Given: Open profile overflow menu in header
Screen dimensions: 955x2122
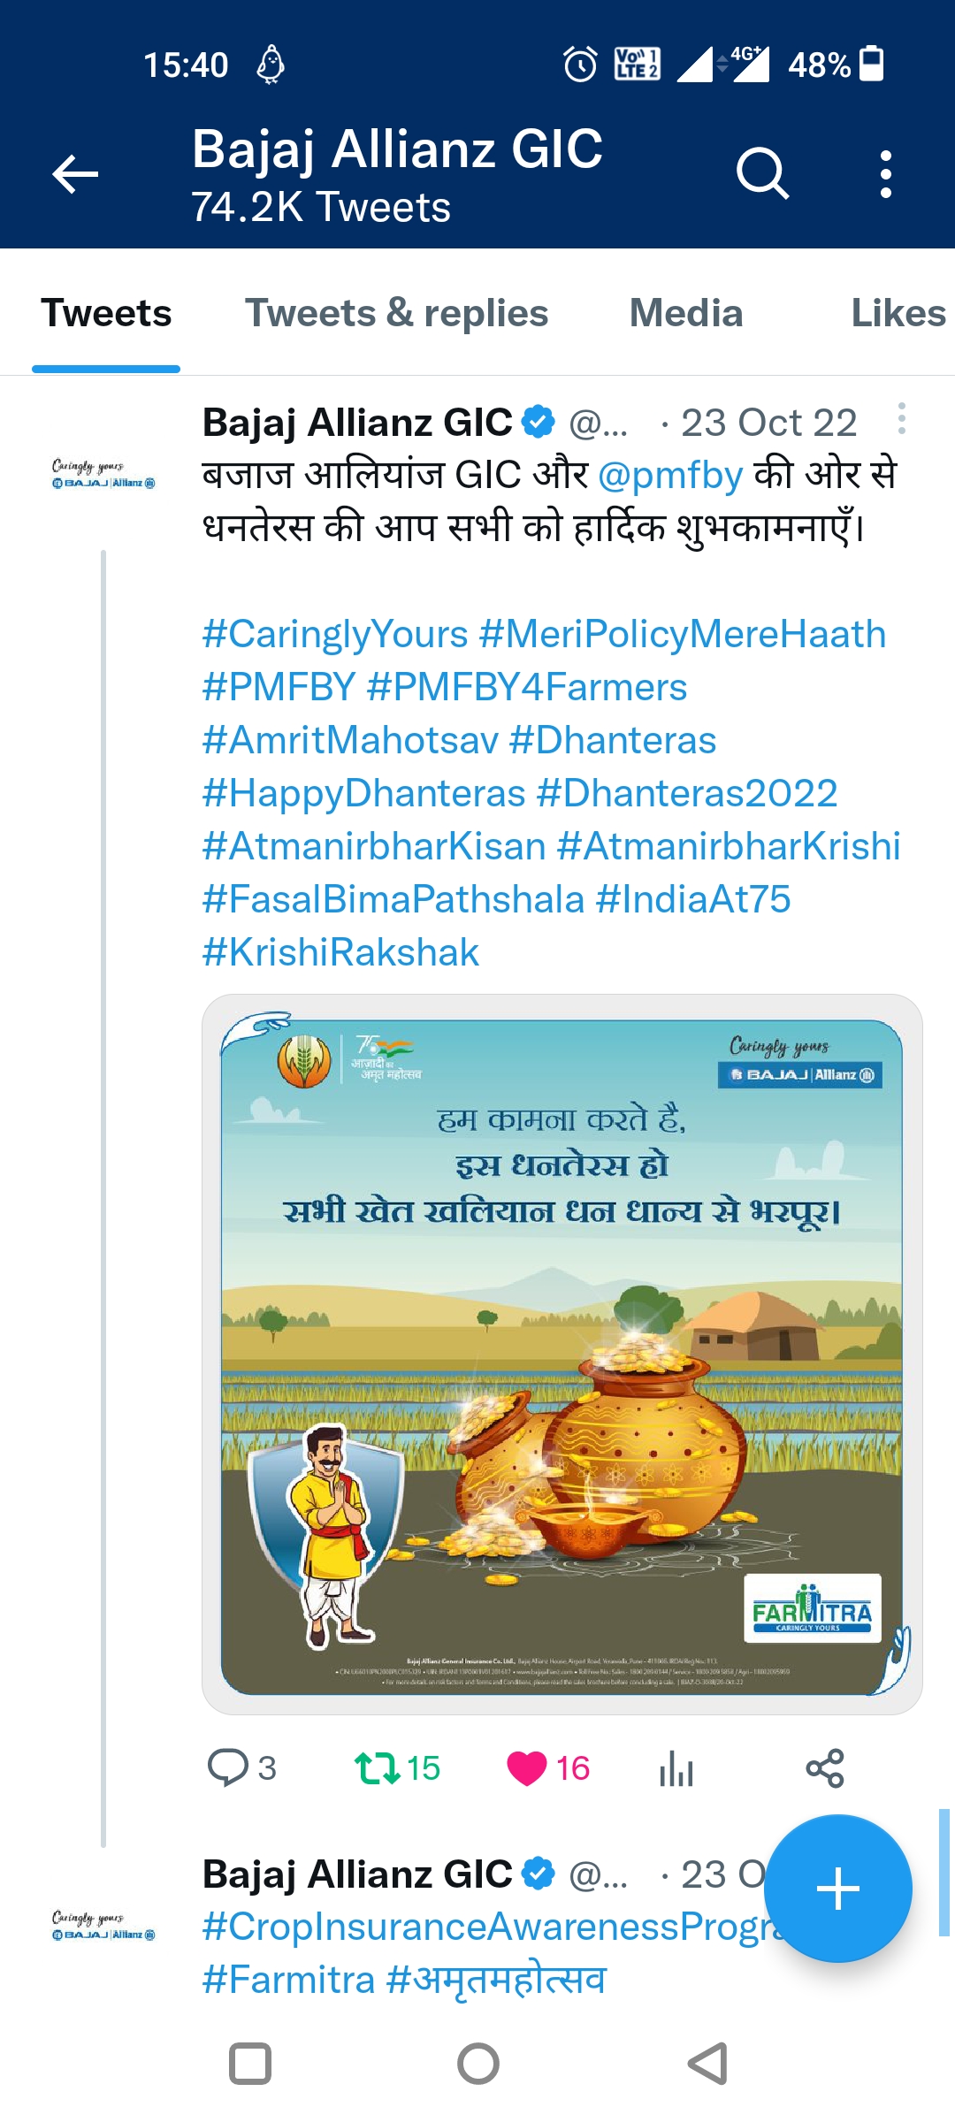Looking at the screenshot, I should click(x=885, y=173).
